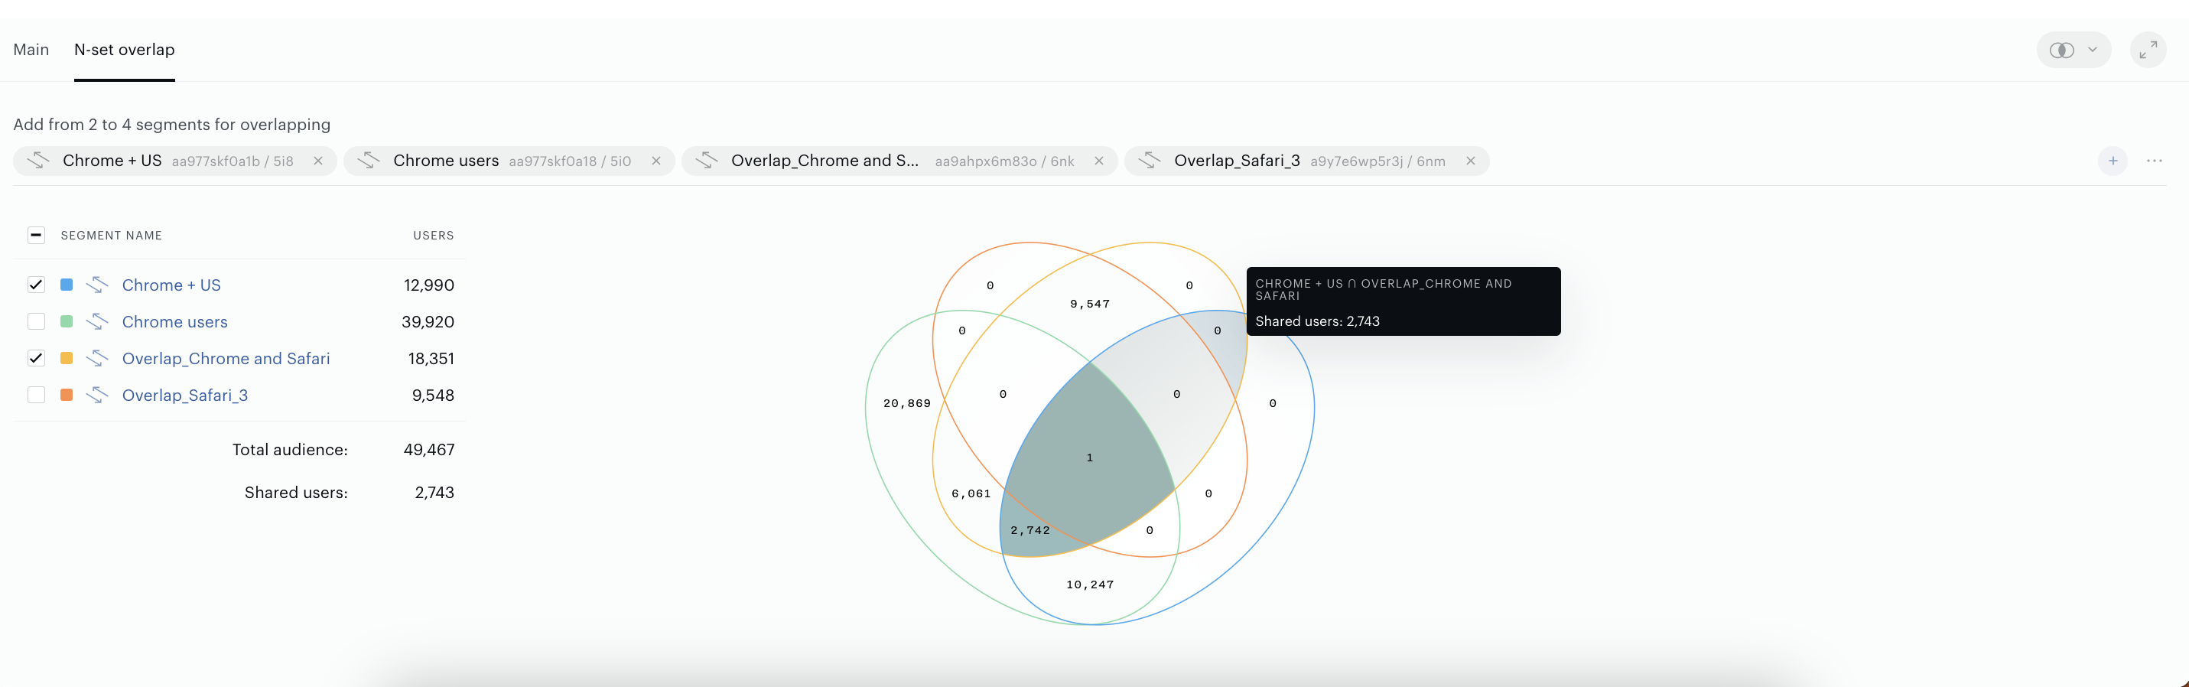Click the Overlap_Safari_3 chip label
This screenshot has height=687, width=2189.
click(x=1238, y=161)
